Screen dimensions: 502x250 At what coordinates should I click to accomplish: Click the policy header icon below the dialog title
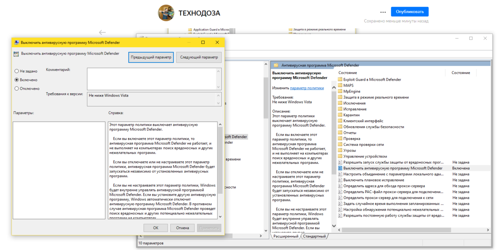(x=16, y=54)
